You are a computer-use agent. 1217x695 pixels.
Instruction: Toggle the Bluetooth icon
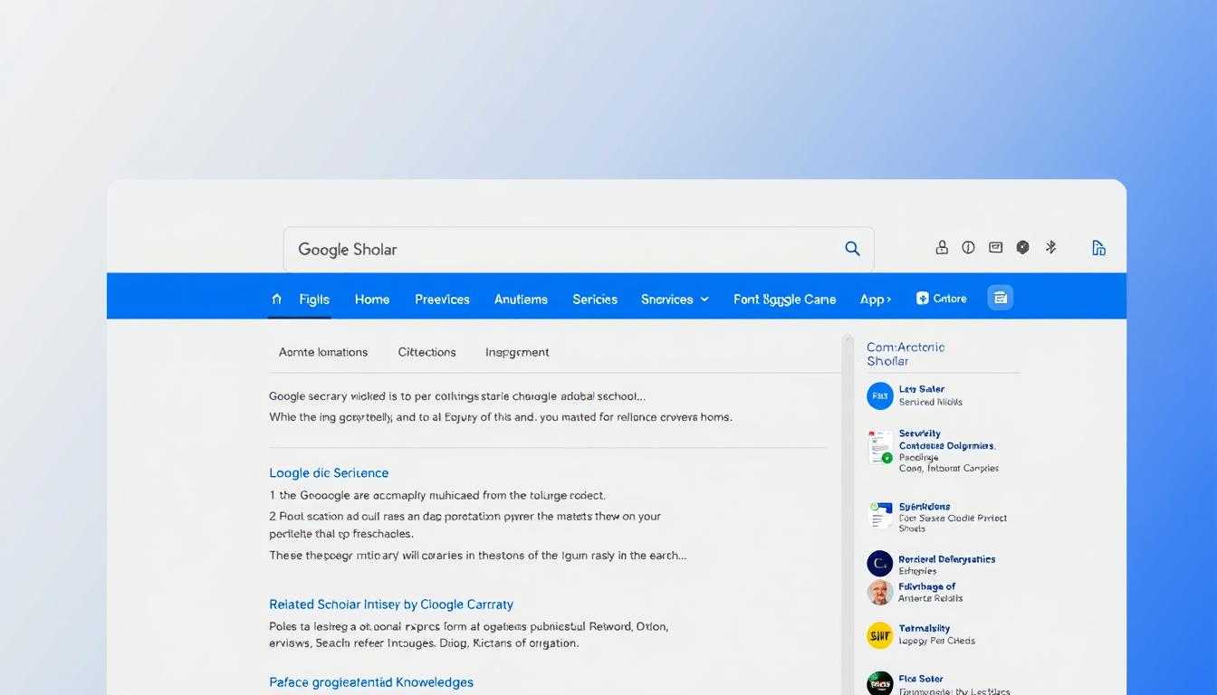[x=1050, y=247]
